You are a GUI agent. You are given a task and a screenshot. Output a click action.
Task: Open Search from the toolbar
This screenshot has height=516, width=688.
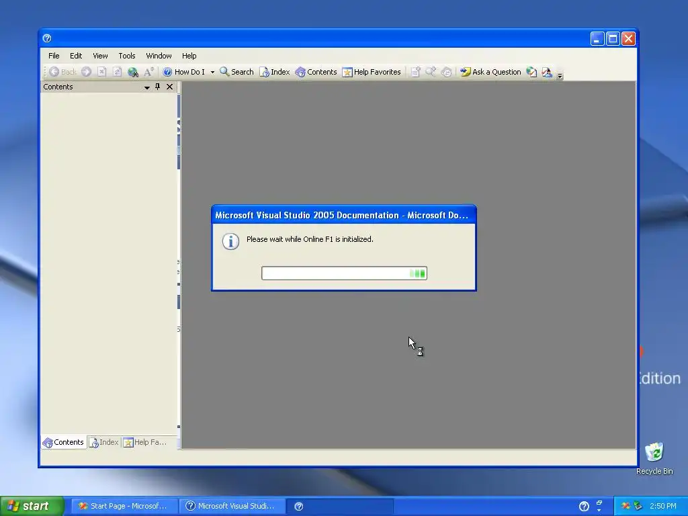pos(236,72)
